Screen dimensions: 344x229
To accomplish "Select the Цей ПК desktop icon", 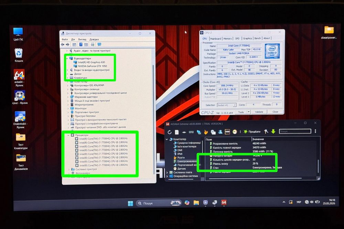I will (x=18, y=34).
